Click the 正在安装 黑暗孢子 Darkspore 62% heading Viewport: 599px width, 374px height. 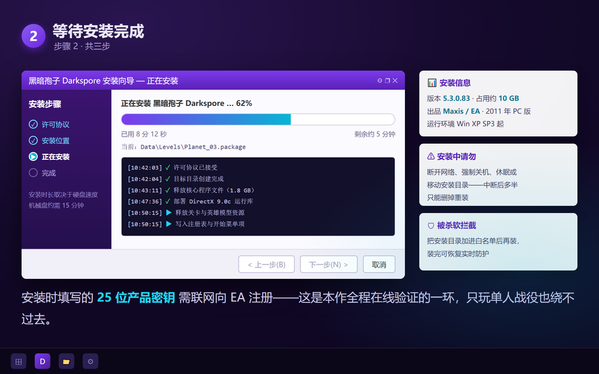pyautogui.click(x=186, y=103)
